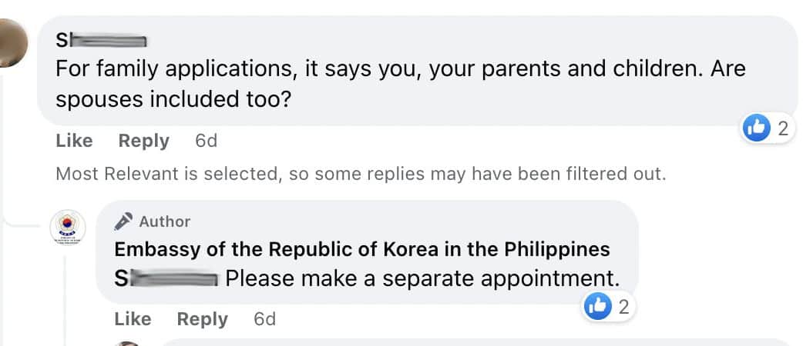Open the Embassy of the Republic of Korea page
This screenshot has width=803, height=346.
pyautogui.click(x=361, y=249)
